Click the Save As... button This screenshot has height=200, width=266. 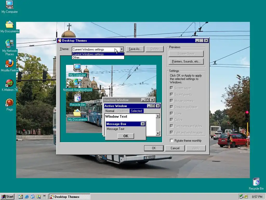click(x=135, y=49)
